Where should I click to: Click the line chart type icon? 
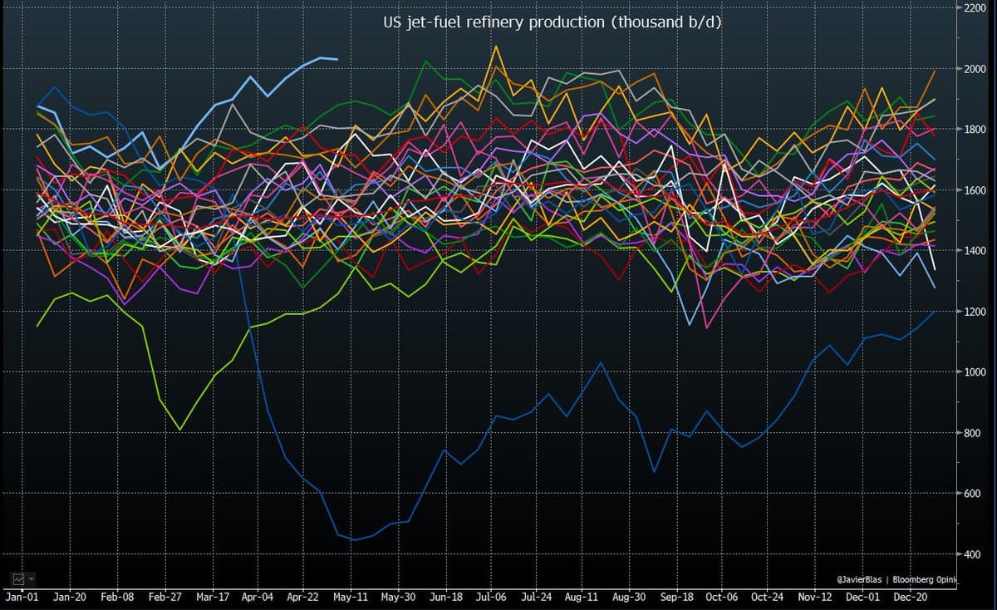pyautogui.click(x=17, y=578)
